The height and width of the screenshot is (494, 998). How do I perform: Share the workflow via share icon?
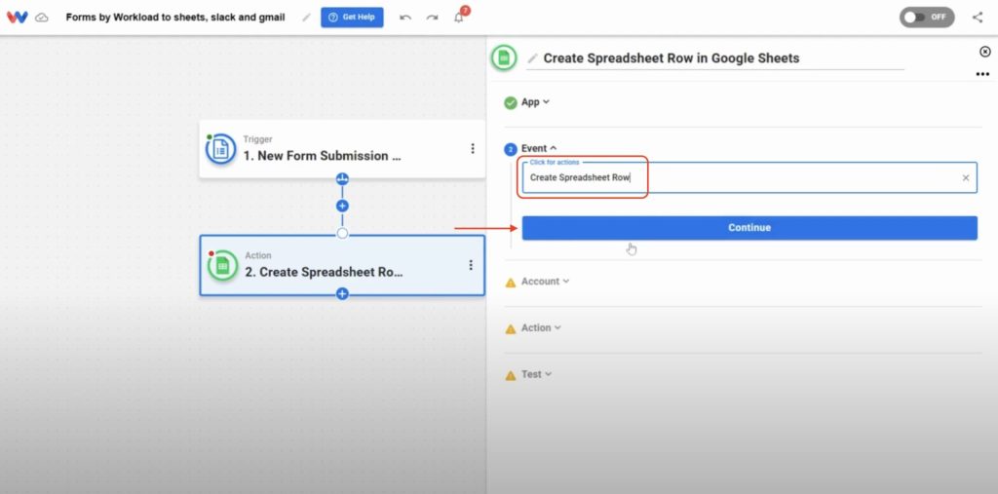[x=978, y=18]
